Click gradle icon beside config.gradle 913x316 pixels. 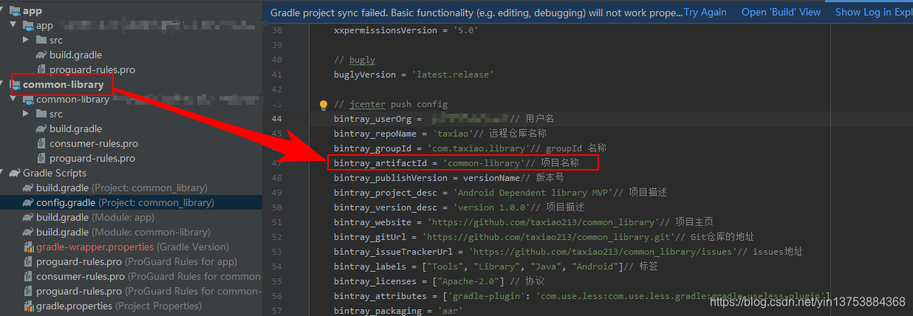[29, 202]
